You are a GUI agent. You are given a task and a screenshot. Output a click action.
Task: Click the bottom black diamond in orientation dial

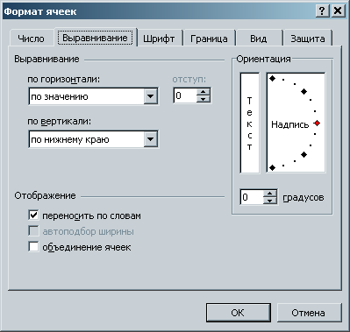(273, 167)
